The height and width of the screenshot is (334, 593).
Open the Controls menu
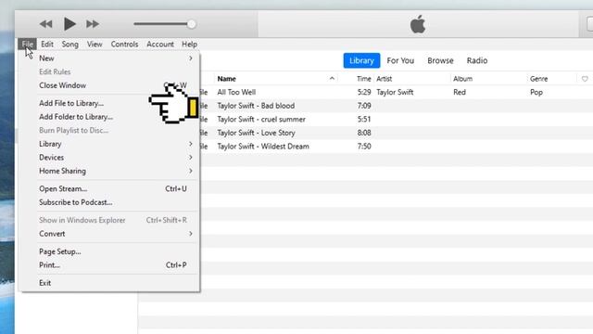(x=124, y=45)
